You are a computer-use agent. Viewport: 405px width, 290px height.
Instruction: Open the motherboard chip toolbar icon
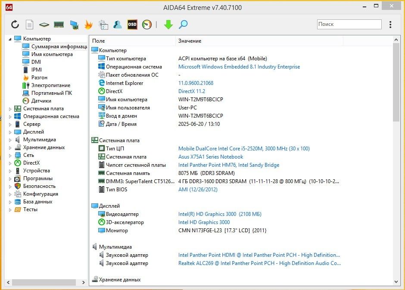click(44, 25)
